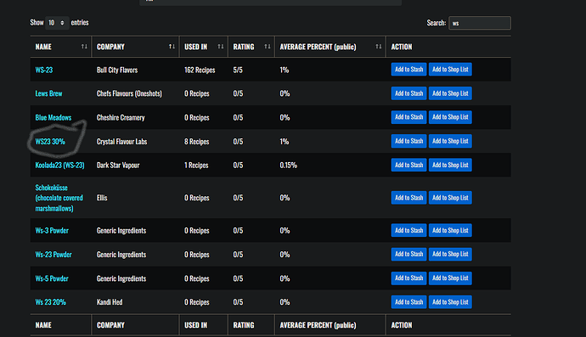Screen dimensions: 586x337
Task: Add Ws-23 Powder to Stash
Action: tap(409, 255)
